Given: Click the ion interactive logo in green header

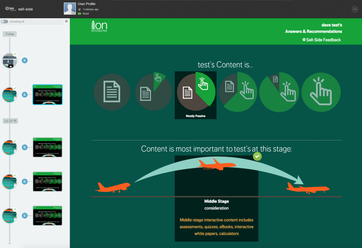Looking at the screenshot, I should click(x=99, y=27).
